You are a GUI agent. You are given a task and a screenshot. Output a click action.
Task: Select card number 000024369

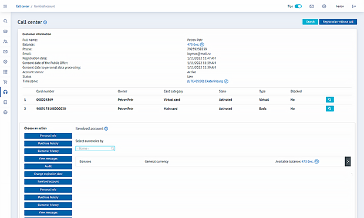(45, 100)
